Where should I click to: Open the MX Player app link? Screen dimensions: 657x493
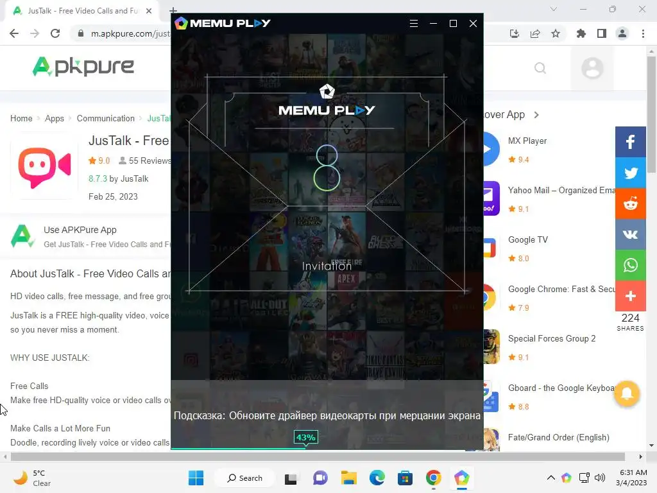tap(527, 141)
